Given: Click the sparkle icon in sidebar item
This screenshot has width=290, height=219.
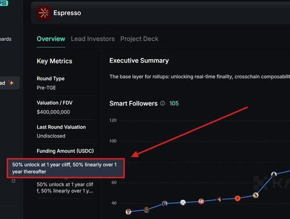Looking at the screenshot, I should pos(12,83).
